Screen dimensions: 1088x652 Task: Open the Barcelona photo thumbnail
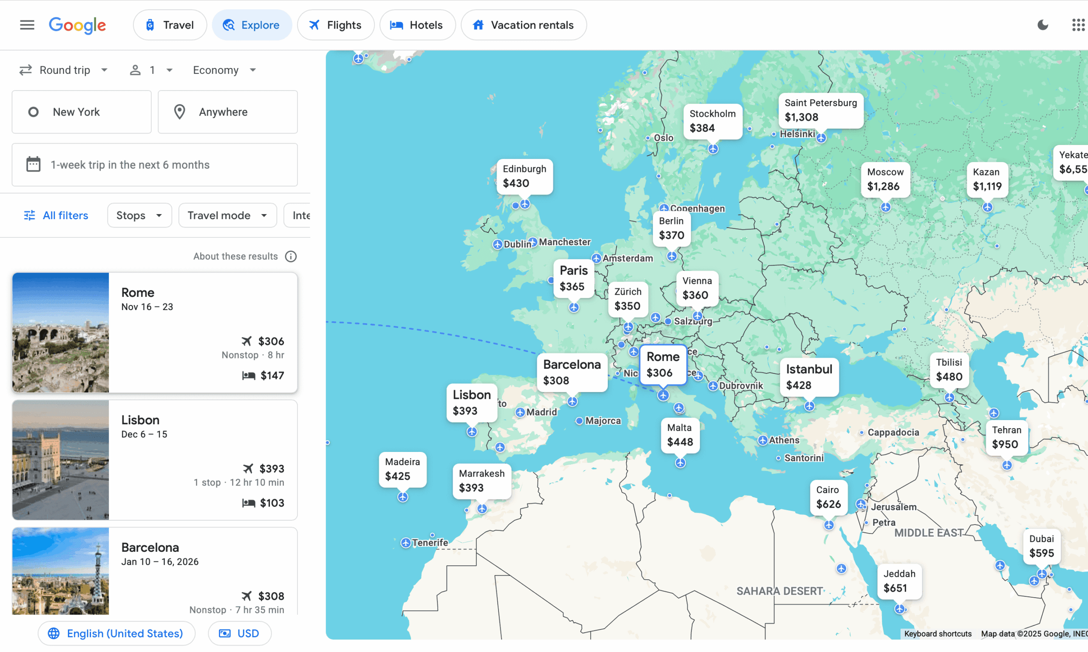tap(61, 571)
